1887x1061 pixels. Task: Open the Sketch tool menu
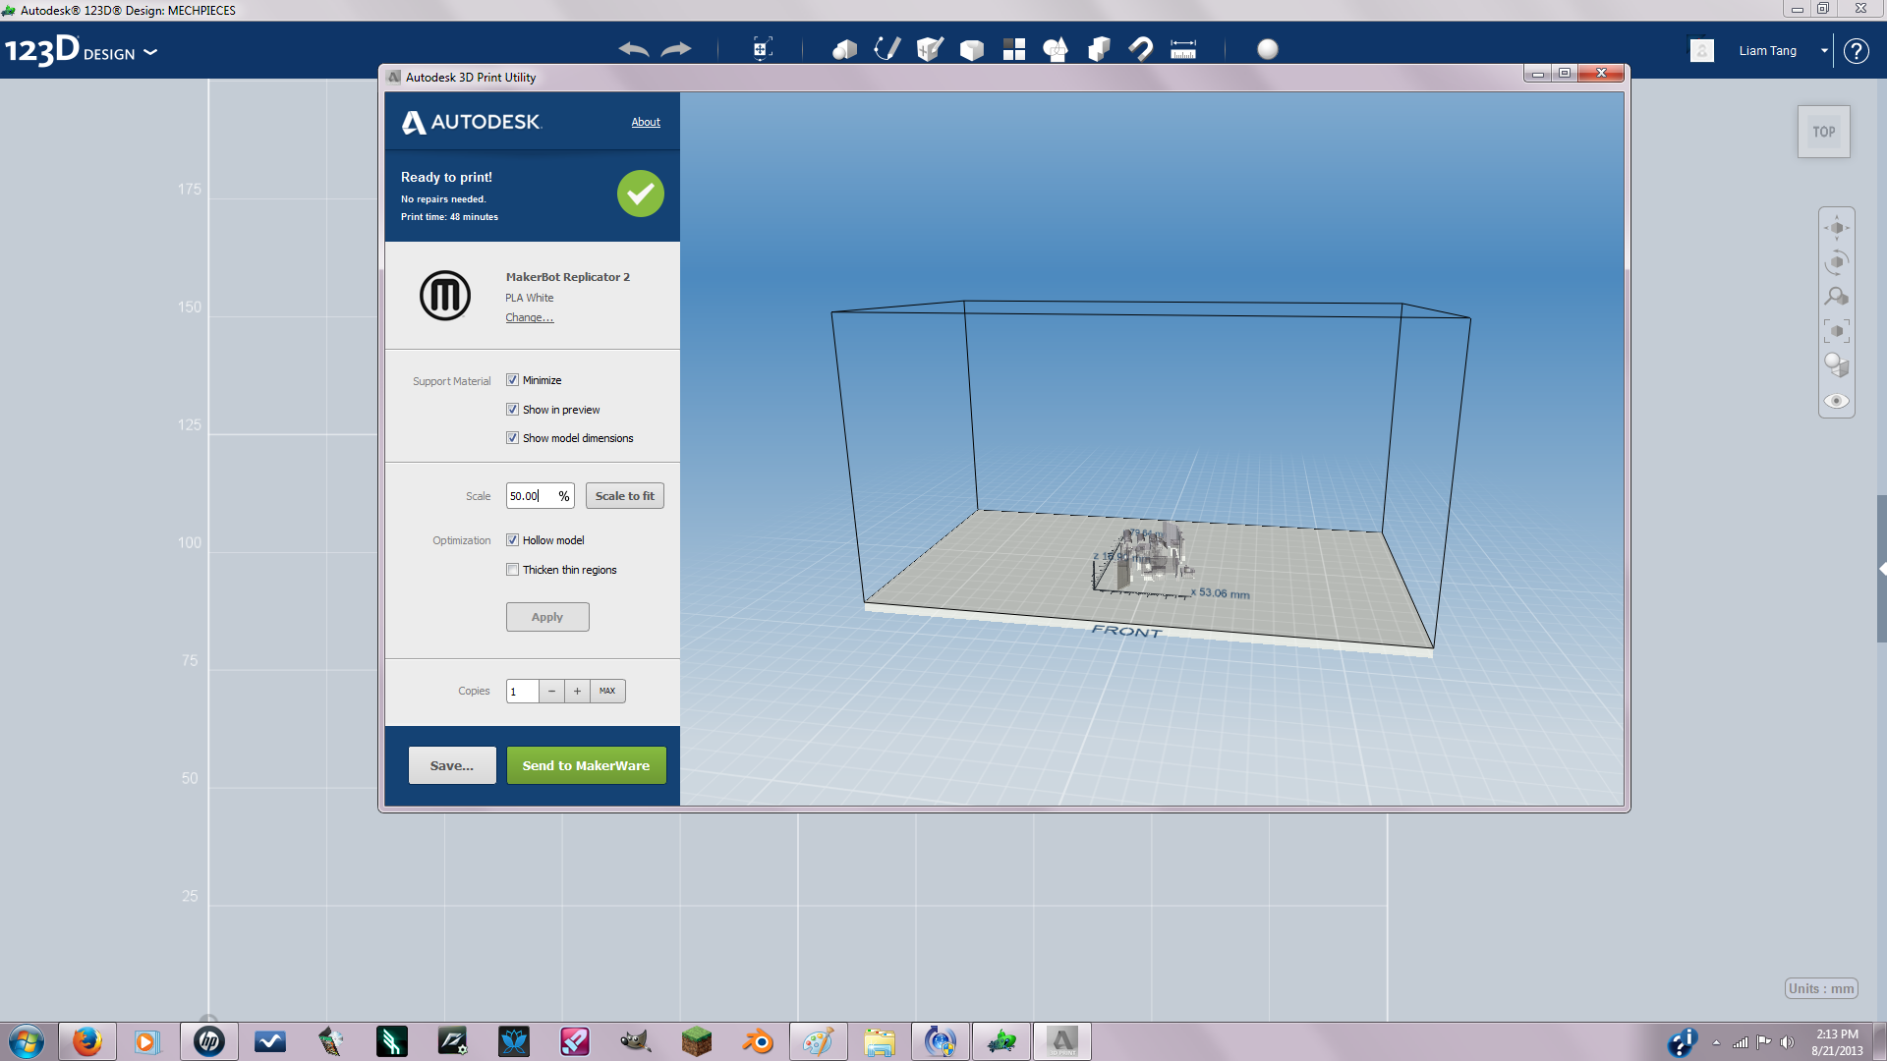click(887, 49)
